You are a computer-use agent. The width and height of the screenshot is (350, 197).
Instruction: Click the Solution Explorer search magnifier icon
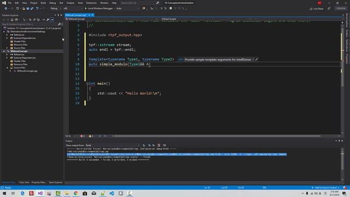pos(59,24)
